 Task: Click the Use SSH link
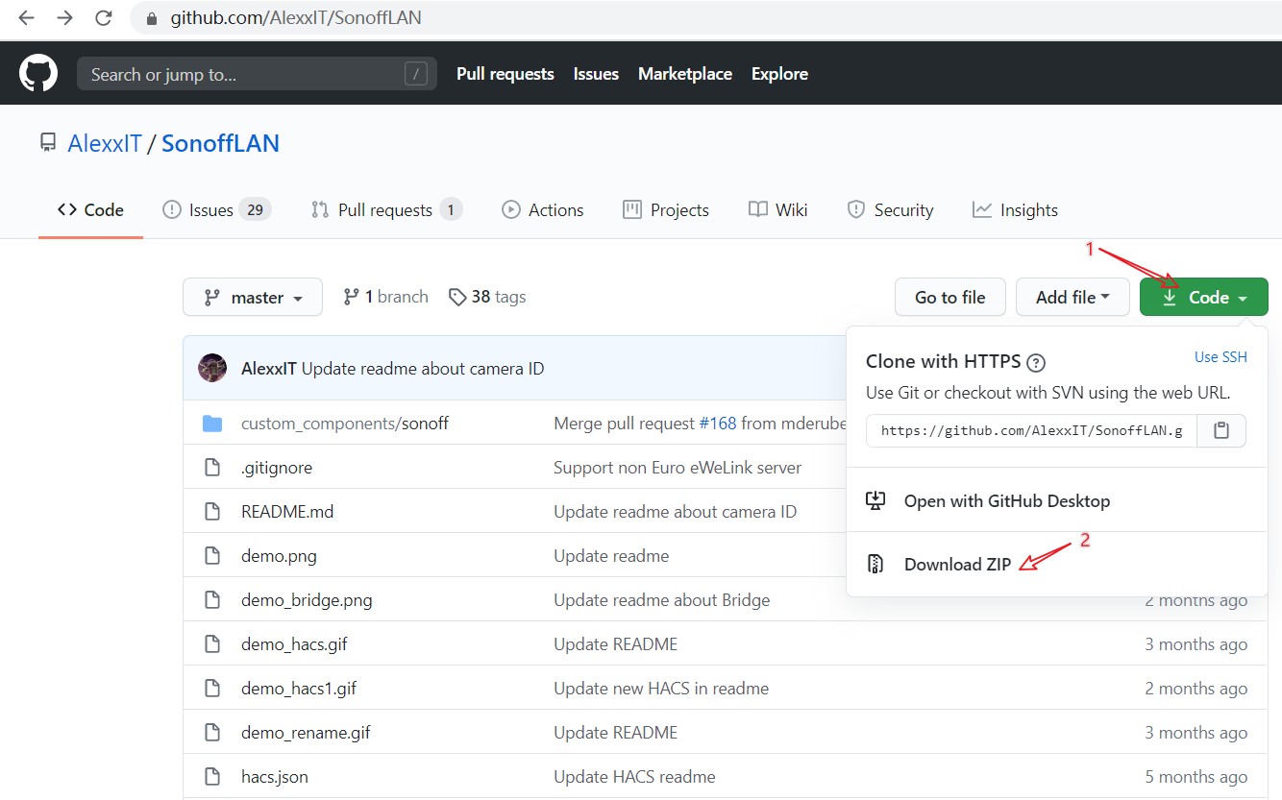(x=1220, y=357)
